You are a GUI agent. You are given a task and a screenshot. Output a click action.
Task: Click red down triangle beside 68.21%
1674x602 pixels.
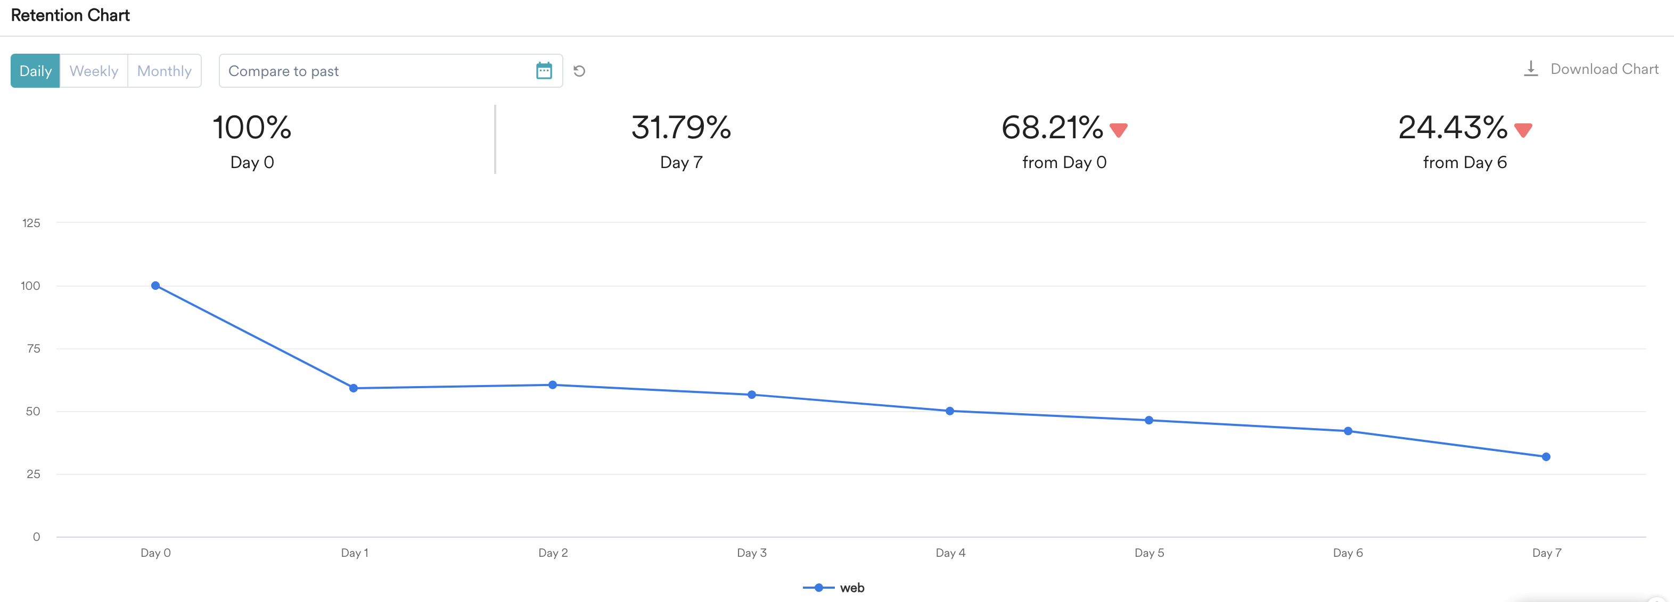click(x=1118, y=130)
